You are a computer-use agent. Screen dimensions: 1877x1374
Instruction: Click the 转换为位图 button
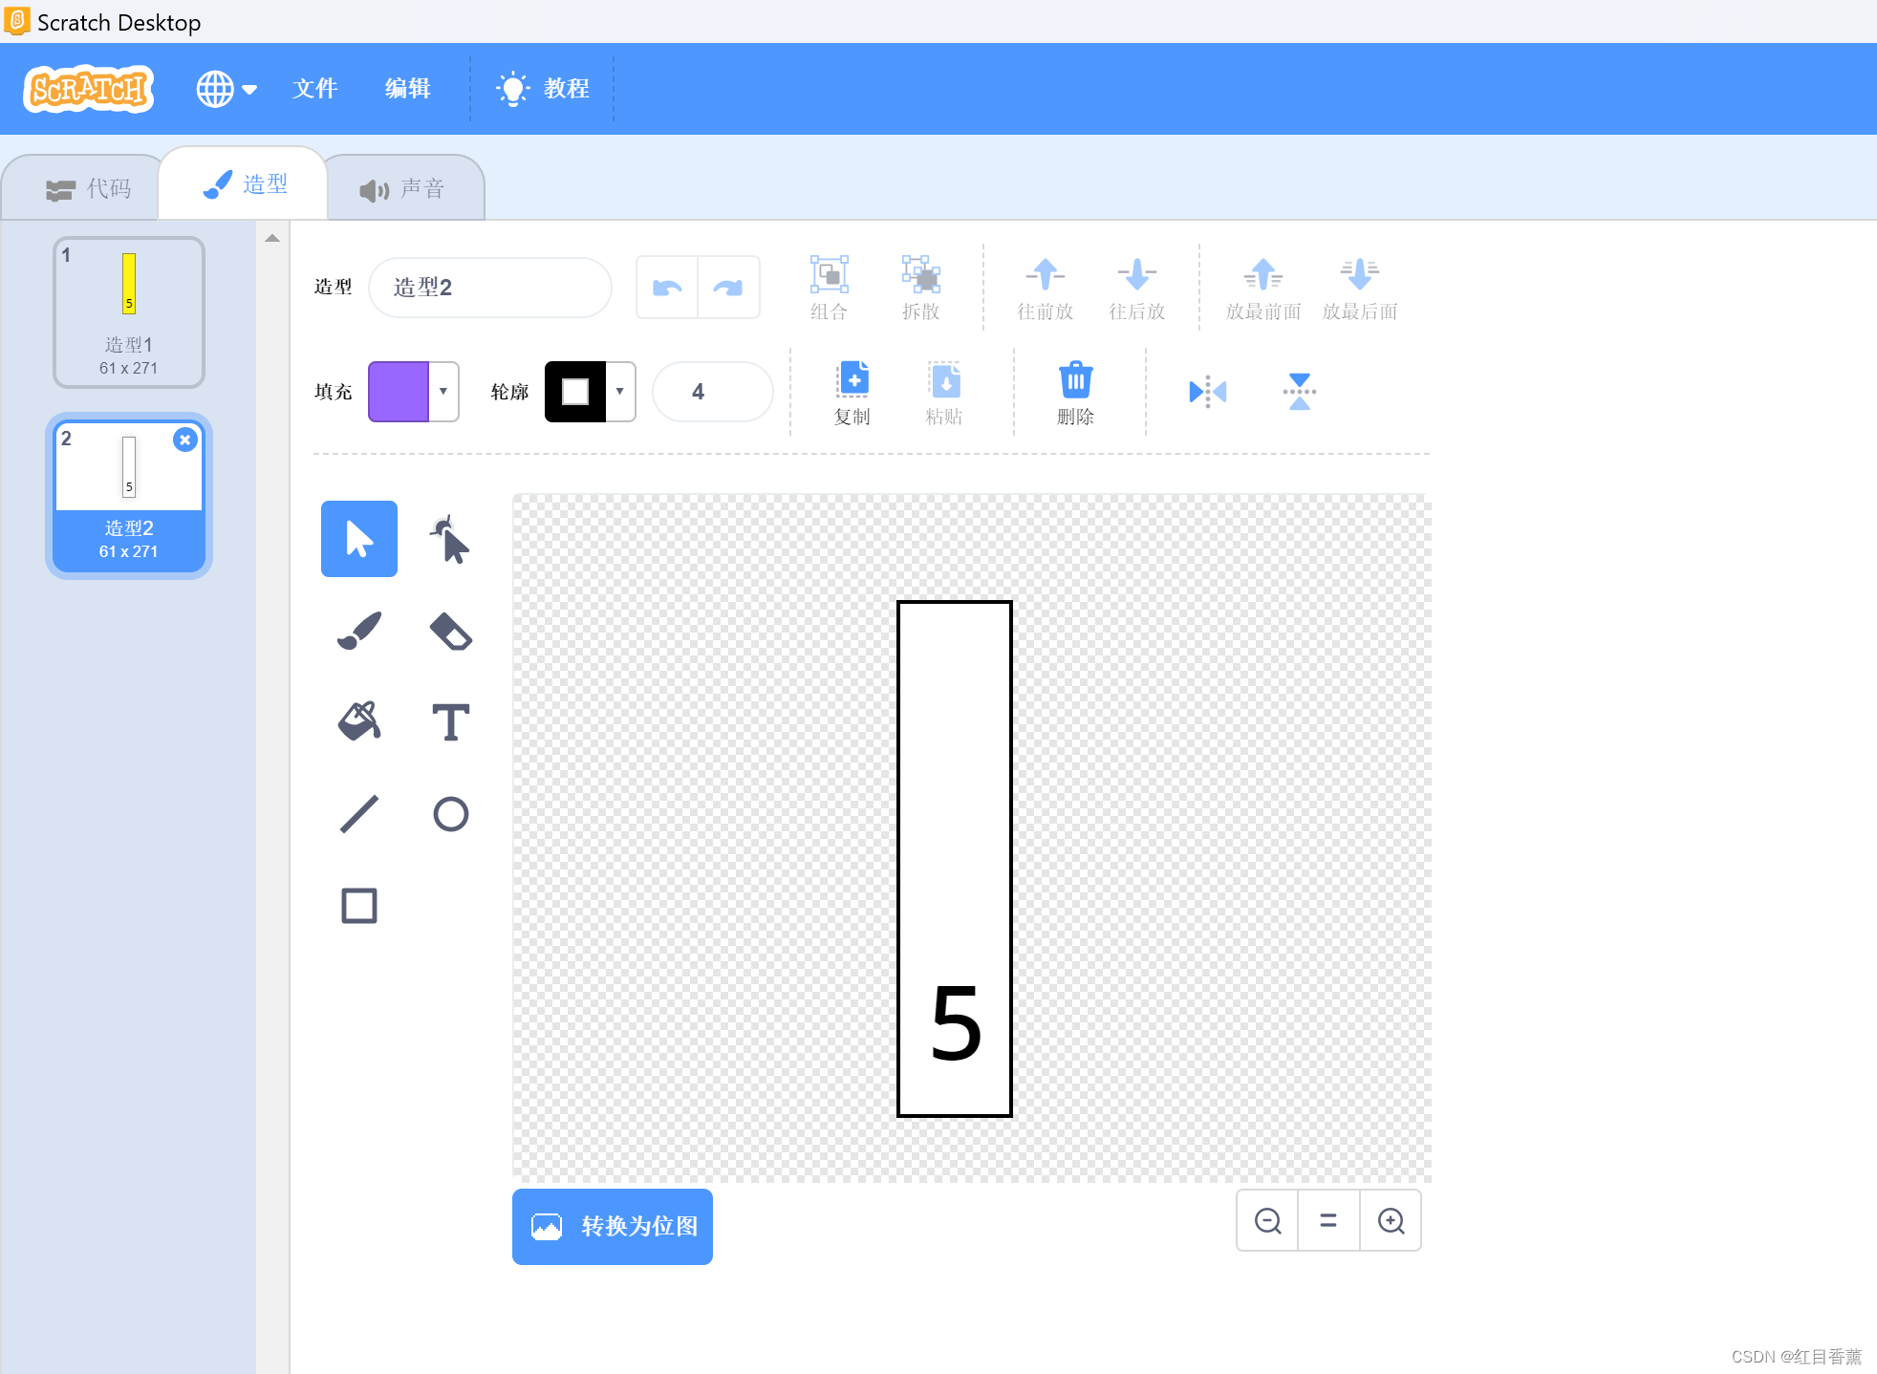(x=613, y=1226)
